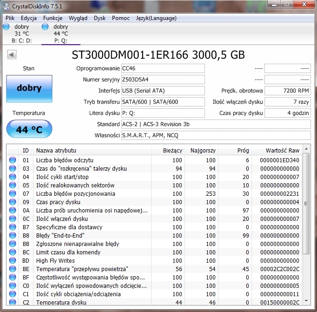Click the 44 °C temperature button

tap(29, 129)
